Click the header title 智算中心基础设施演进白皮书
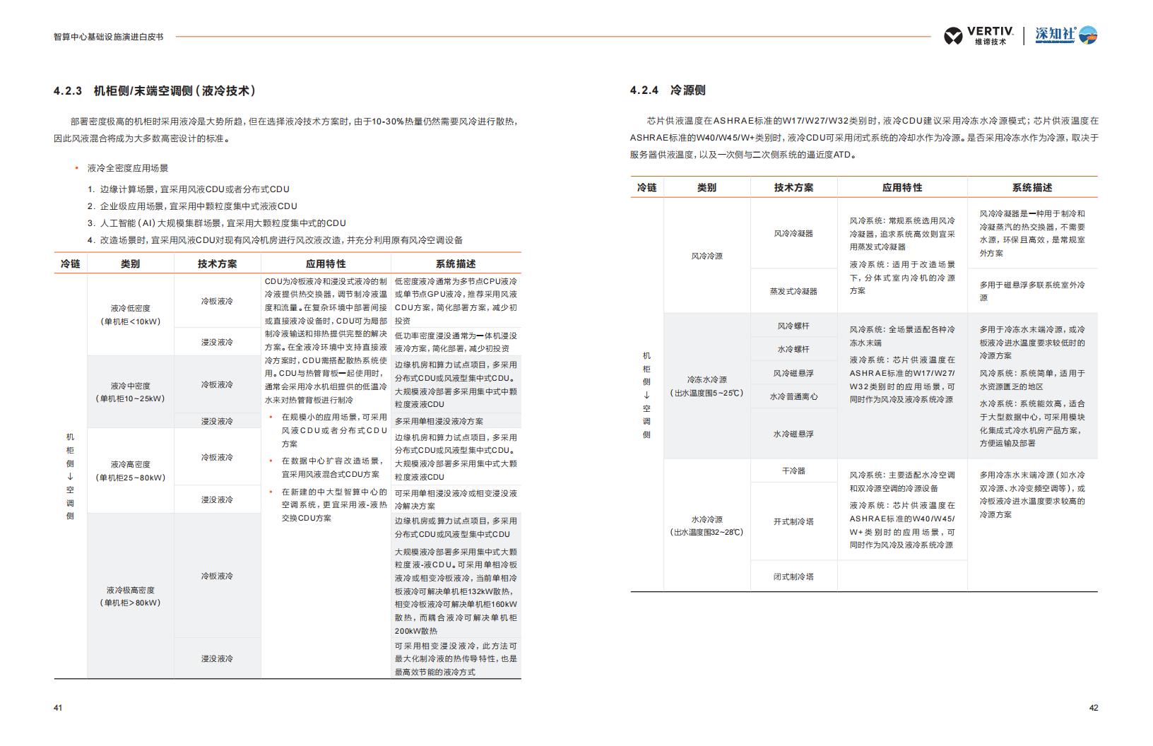The width and height of the screenshot is (1153, 746). pos(108,36)
